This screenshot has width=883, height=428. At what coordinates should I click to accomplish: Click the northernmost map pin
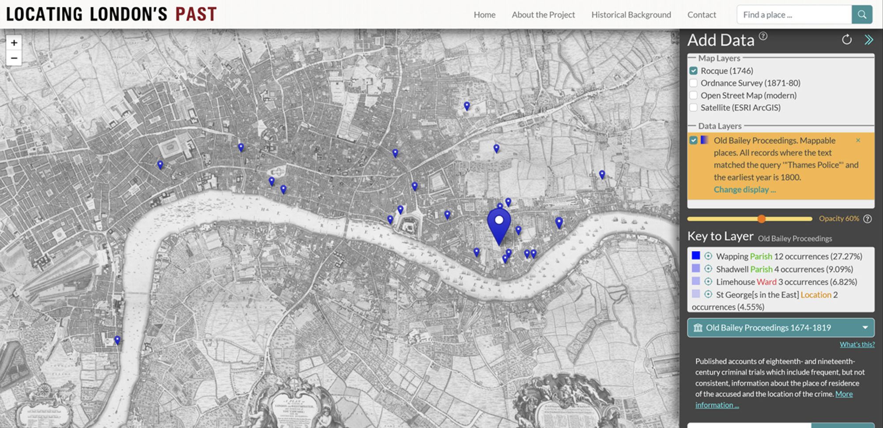[467, 106]
